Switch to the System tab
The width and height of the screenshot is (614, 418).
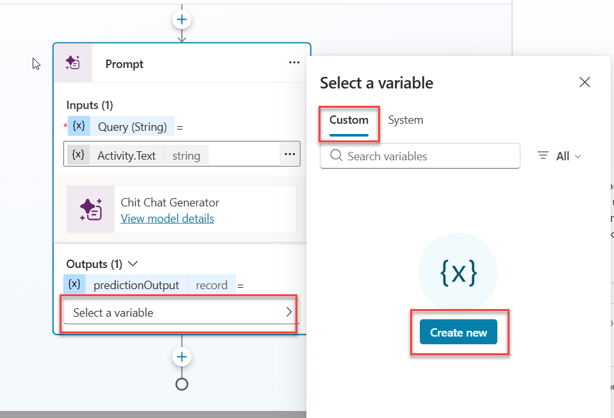click(405, 120)
